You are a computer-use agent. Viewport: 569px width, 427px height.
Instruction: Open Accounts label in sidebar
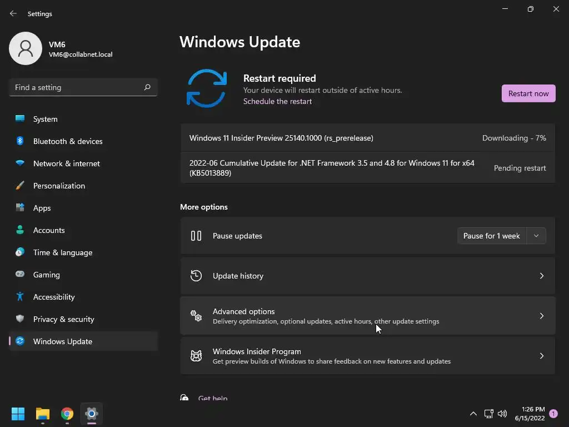pyautogui.click(x=49, y=230)
